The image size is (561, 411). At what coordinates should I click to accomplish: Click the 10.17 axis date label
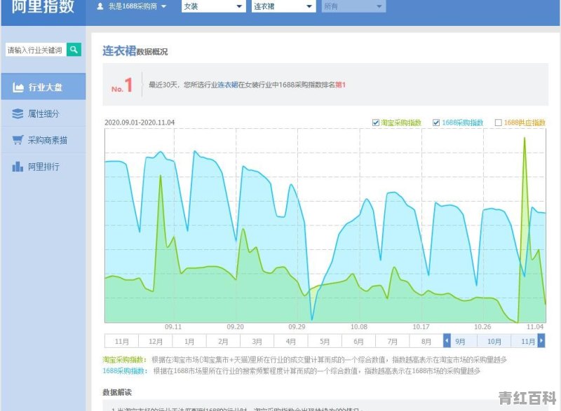point(421,327)
